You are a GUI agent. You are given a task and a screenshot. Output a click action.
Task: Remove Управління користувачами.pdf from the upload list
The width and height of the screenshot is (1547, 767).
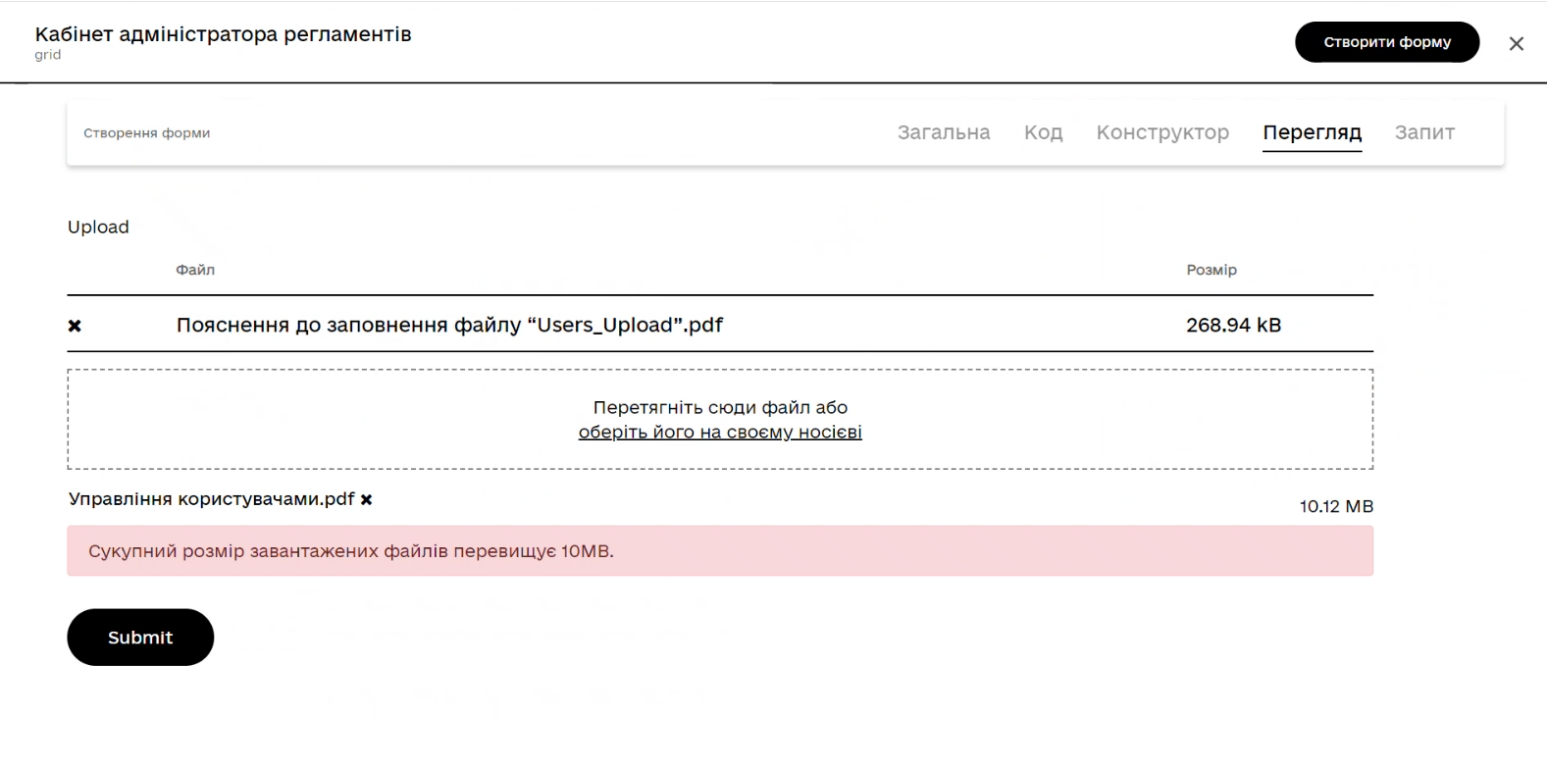(x=366, y=500)
